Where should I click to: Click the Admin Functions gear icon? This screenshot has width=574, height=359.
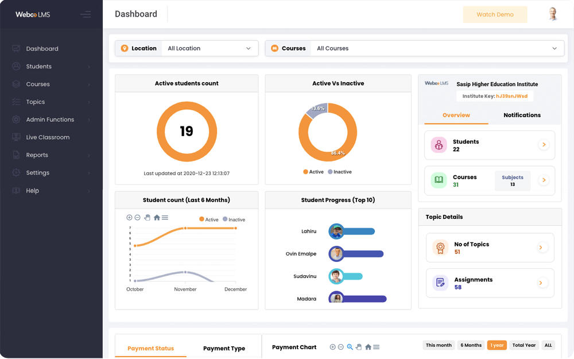pos(16,119)
